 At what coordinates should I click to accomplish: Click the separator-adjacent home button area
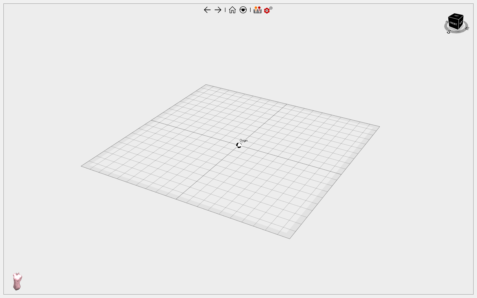click(232, 10)
